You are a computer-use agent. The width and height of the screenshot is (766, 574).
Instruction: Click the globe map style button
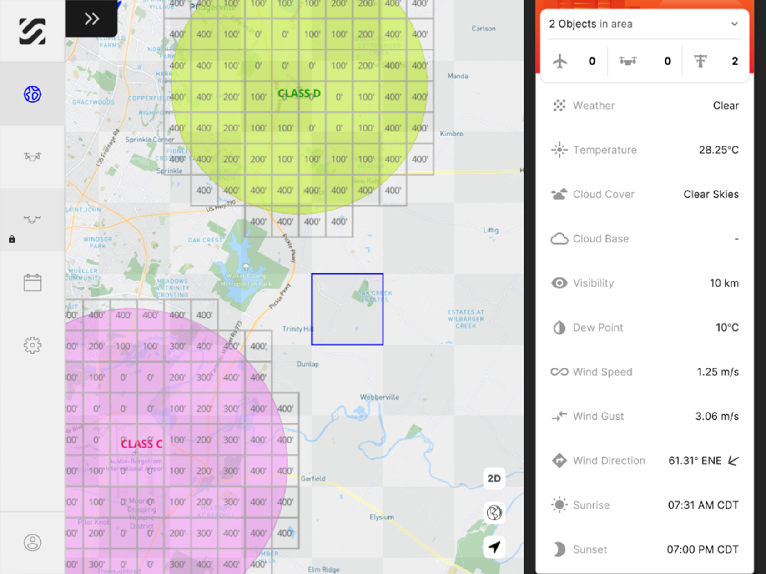(494, 513)
